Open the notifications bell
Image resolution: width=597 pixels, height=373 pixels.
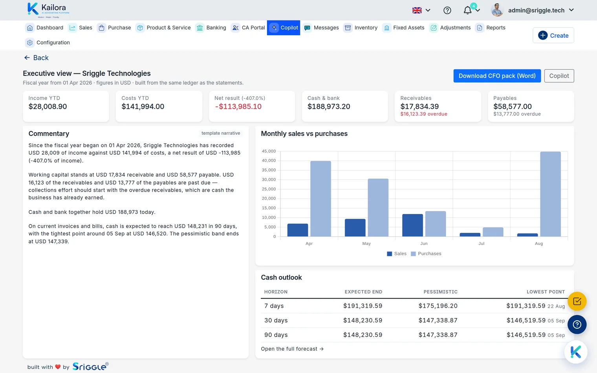[467, 11]
